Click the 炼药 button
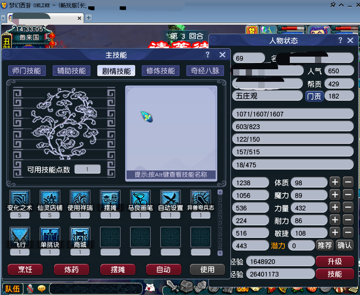Image resolution: width=360 pixels, height=295 pixels. [71, 269]
